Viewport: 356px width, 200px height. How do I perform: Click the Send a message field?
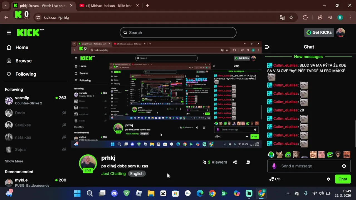[x=309, y=166]
